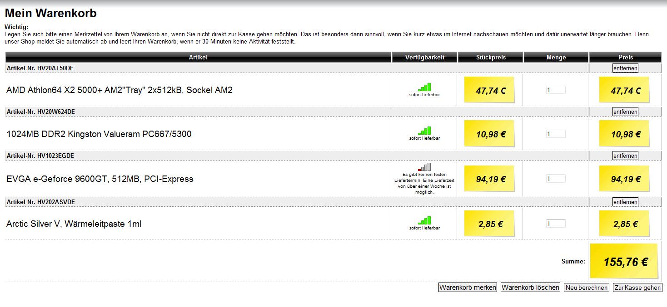
Task: Click Warenkorb merken button
Action: pos(468,288)
